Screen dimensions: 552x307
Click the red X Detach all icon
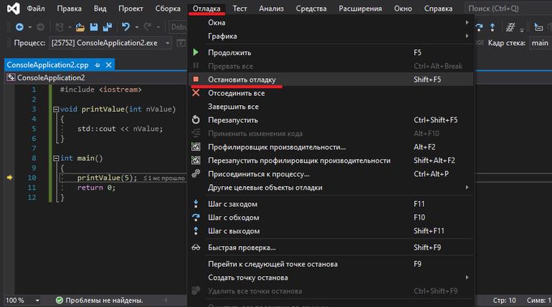point(196,93)
